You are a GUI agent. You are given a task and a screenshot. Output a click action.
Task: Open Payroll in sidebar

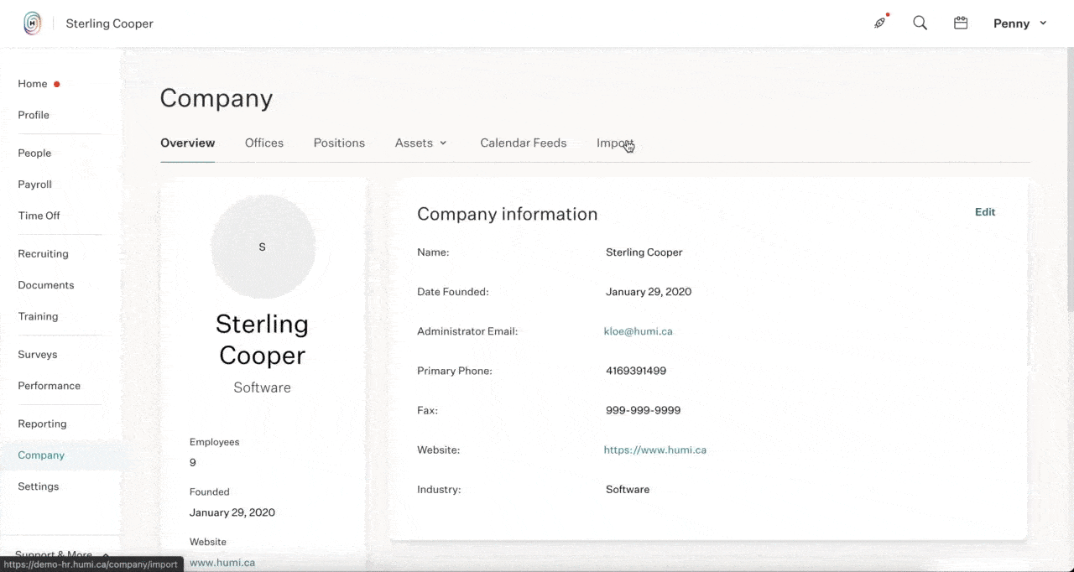click(34, 185)
